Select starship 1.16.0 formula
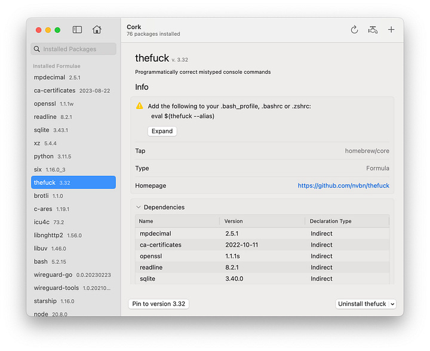Image resolution: width=430 pixels, height=351 pixels. click(73, 301)
